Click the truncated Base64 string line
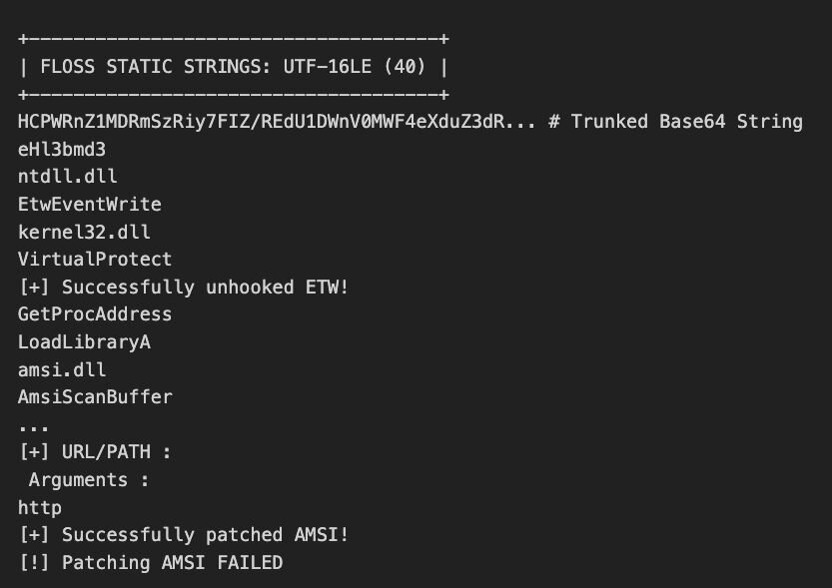Screen dimensions: 832x588 tap(277, 122)
